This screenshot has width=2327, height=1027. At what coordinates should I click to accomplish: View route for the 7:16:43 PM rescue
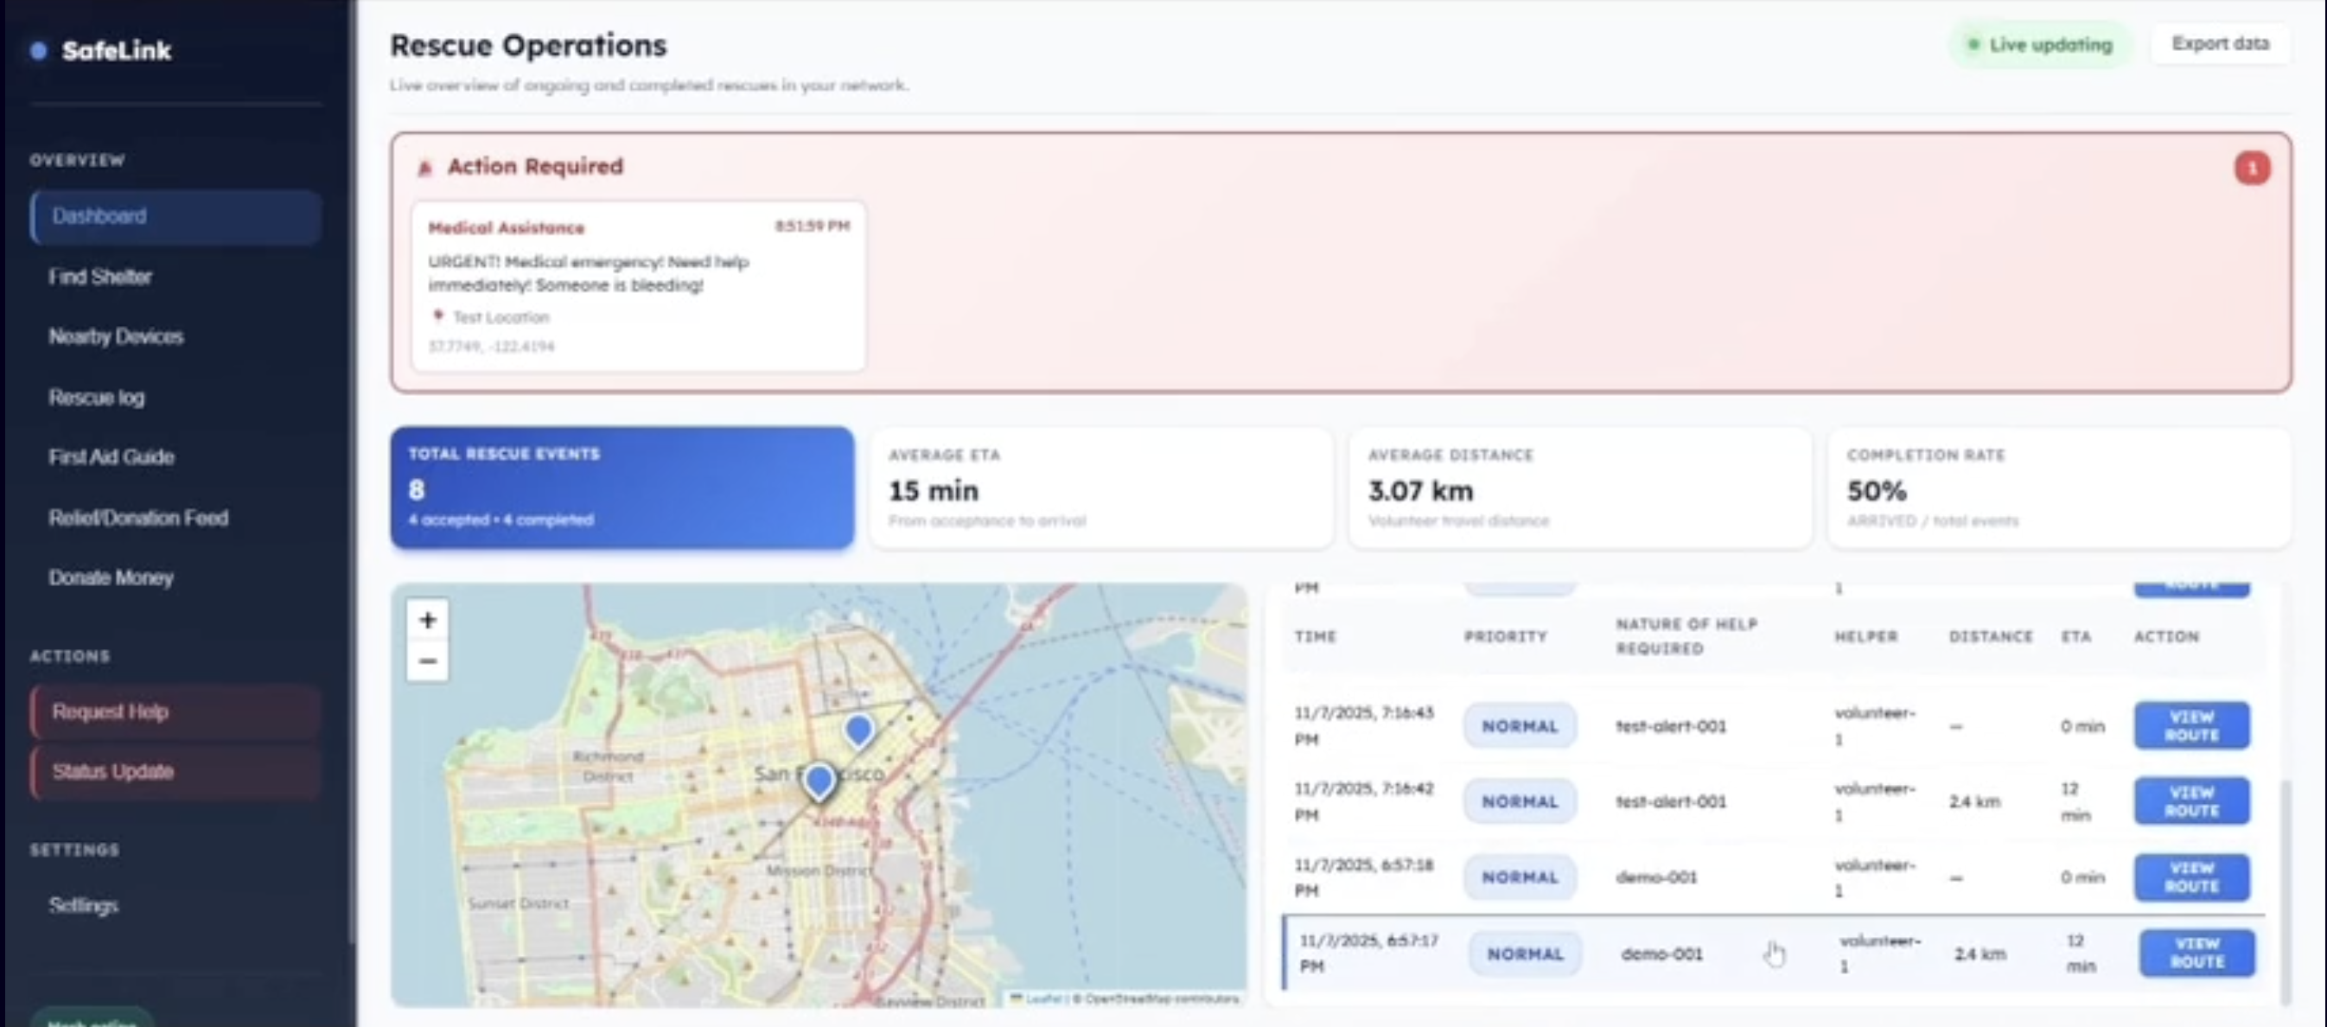pos(2190,726)
